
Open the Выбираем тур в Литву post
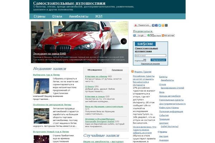click(x=47, y=75)
